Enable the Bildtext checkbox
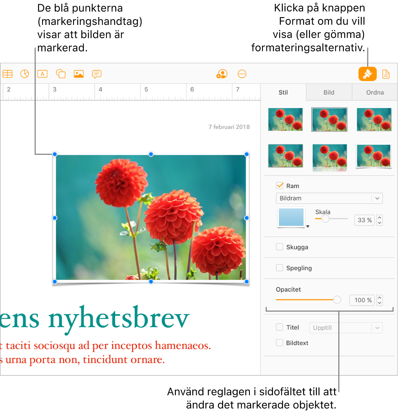398x415 pixels. coord(280,343)
